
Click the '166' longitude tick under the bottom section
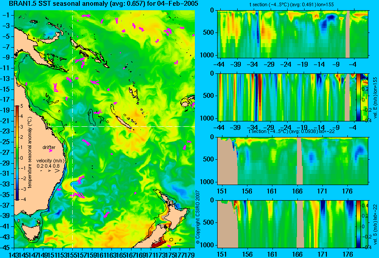click(297, 254)
